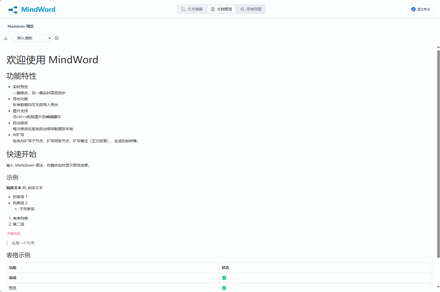Screen dimensions: 440x292
Task: Expand the template selector chevron
Action: tap(49, 38)
